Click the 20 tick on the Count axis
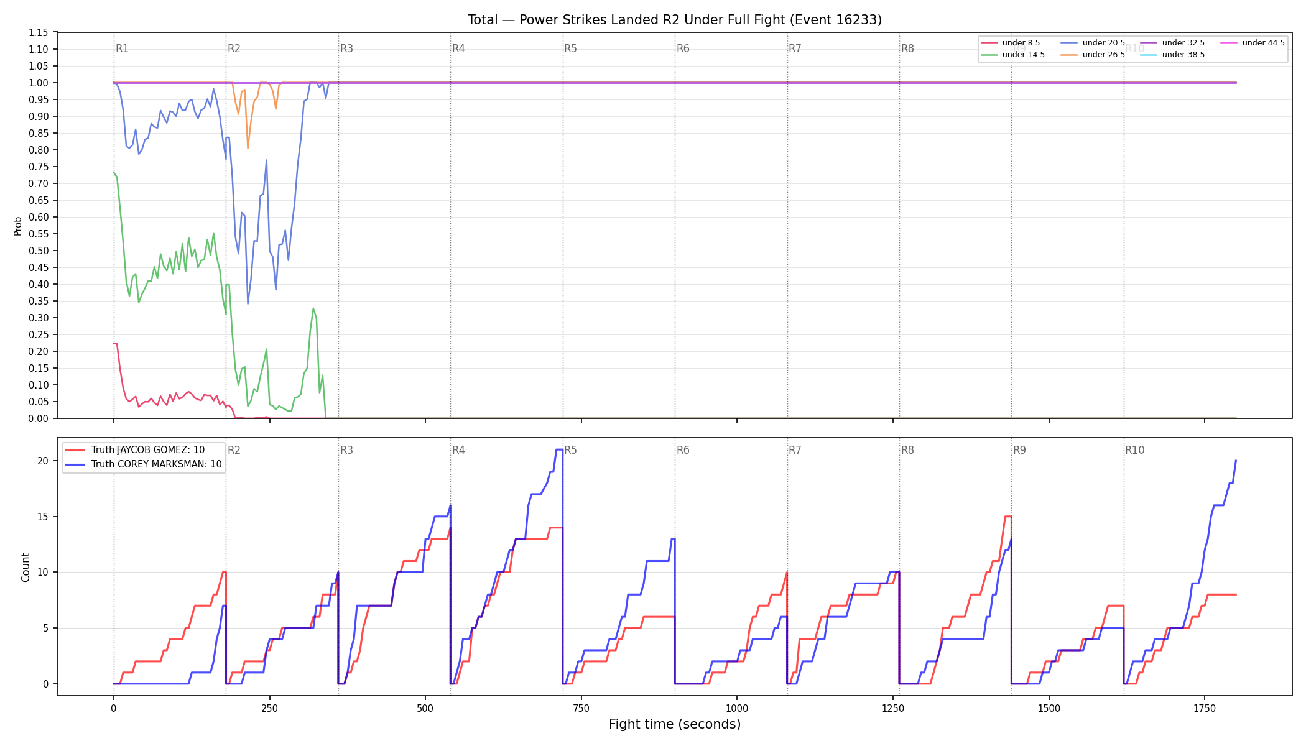 click(43, 461)
